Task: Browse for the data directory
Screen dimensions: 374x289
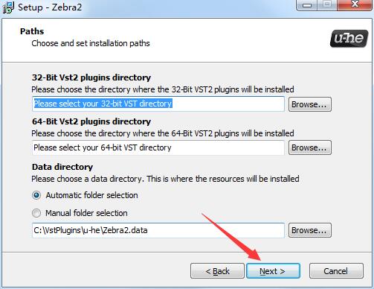Action: [x=310, y=230]
